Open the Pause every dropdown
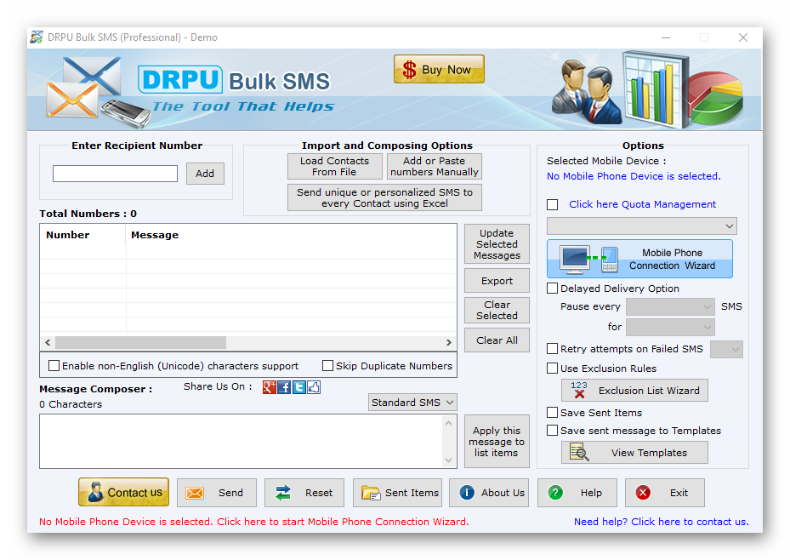Image resolution: width=790 pixels, height=560 pixels. pos(670,308)
